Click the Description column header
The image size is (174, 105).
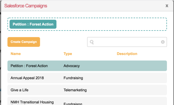pos(127,54)
